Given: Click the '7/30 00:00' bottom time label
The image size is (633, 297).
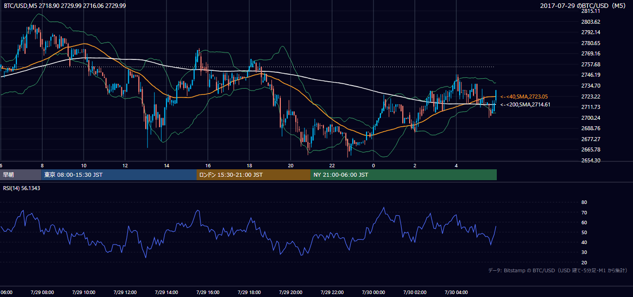Looking at the screenshot, I should coord(373,293).
